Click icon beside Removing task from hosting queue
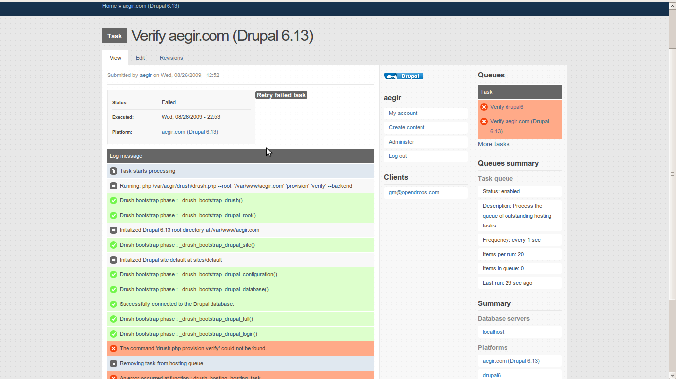 (113, 364)
